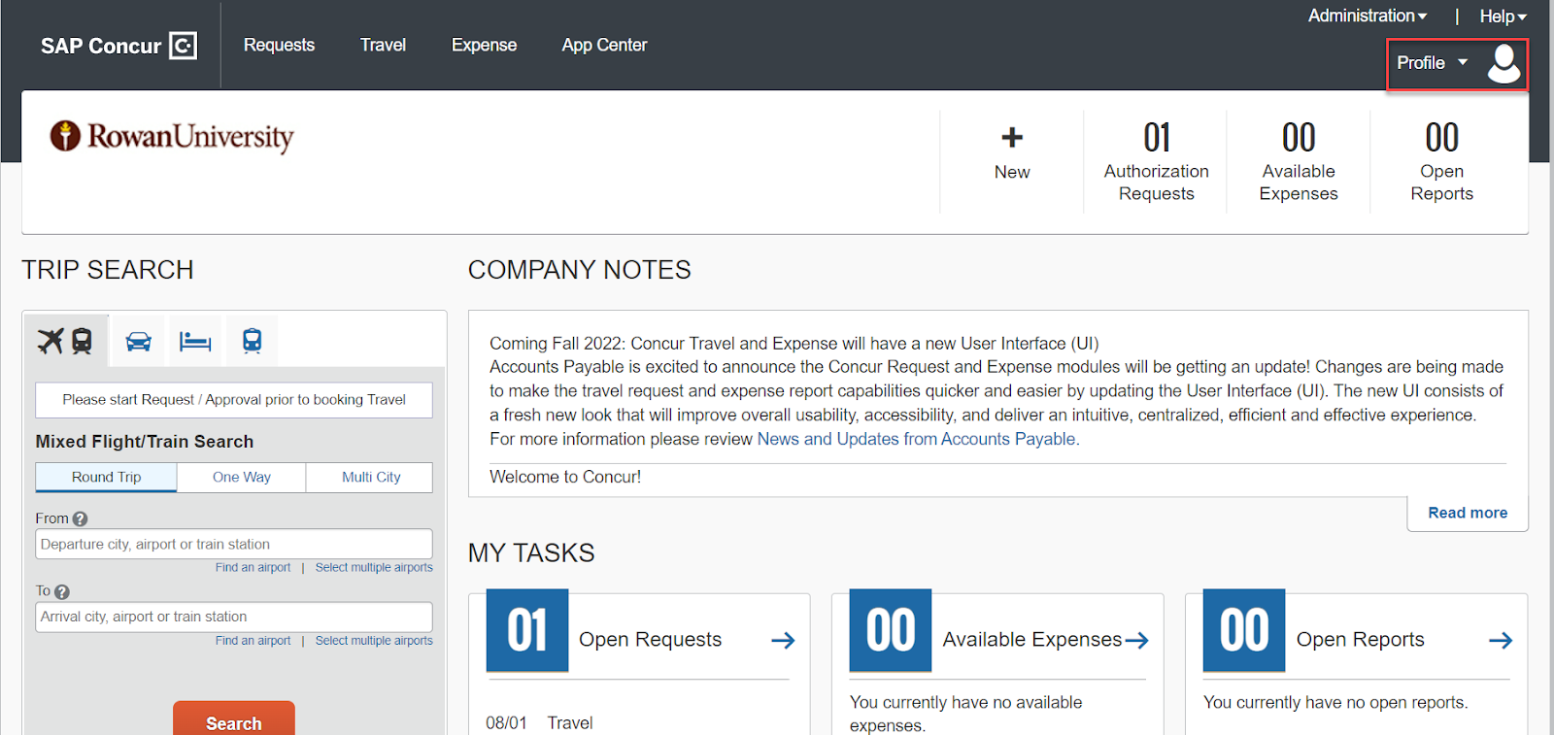This screenshot has height=735, width=1554.
Task: Click the 01 Authorization Requests tile
Action: point(1156,161)
